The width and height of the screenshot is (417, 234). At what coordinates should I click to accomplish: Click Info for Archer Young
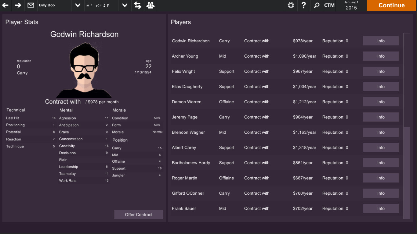point(381,56)
